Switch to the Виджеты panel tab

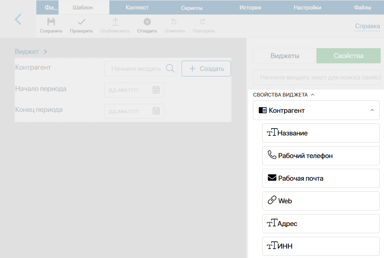(285, 56)
